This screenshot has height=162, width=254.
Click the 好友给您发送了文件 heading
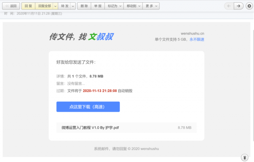(x=76, y=62)
